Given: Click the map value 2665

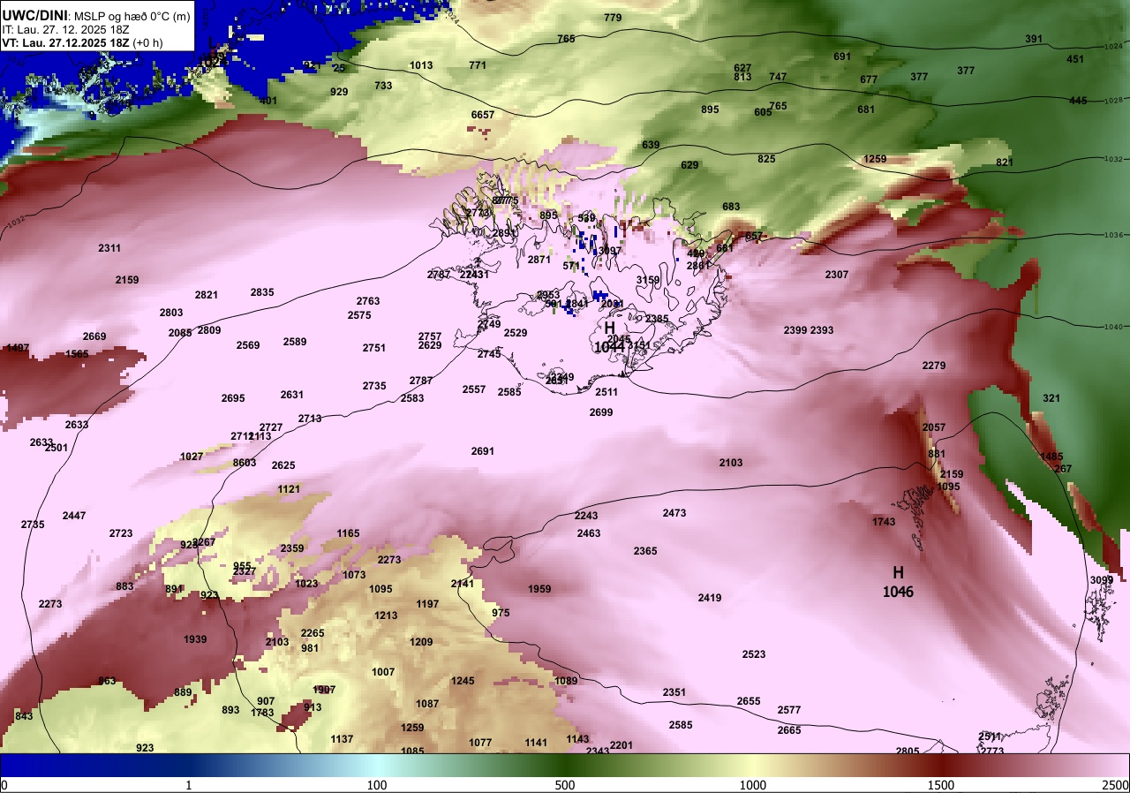Looking at the screenshot, I should [789, 730].
